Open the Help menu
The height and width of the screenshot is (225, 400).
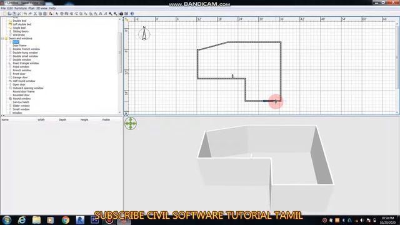pos(52,8)
